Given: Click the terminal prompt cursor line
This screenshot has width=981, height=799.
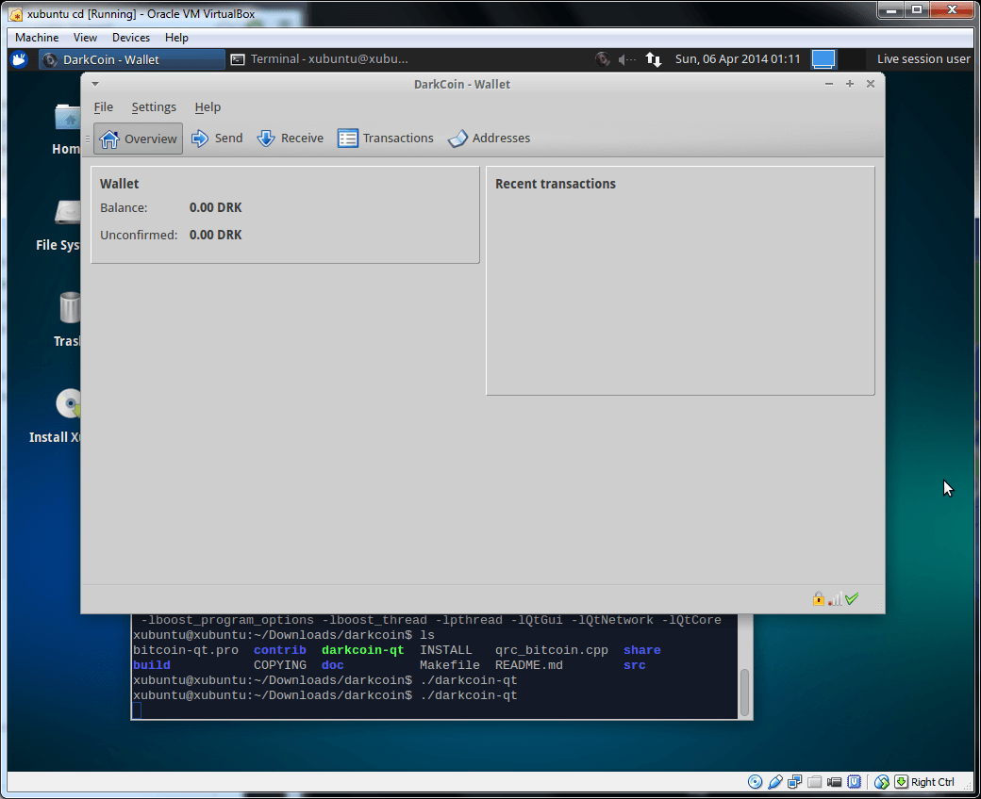Looking at the screenshot, I should tap(137, 710).
